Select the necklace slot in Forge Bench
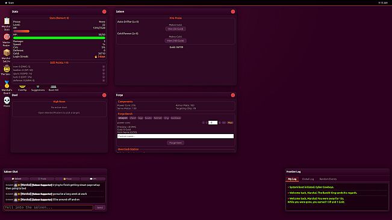392x220 pixels. pyautogui.click(x=176, y=118)
